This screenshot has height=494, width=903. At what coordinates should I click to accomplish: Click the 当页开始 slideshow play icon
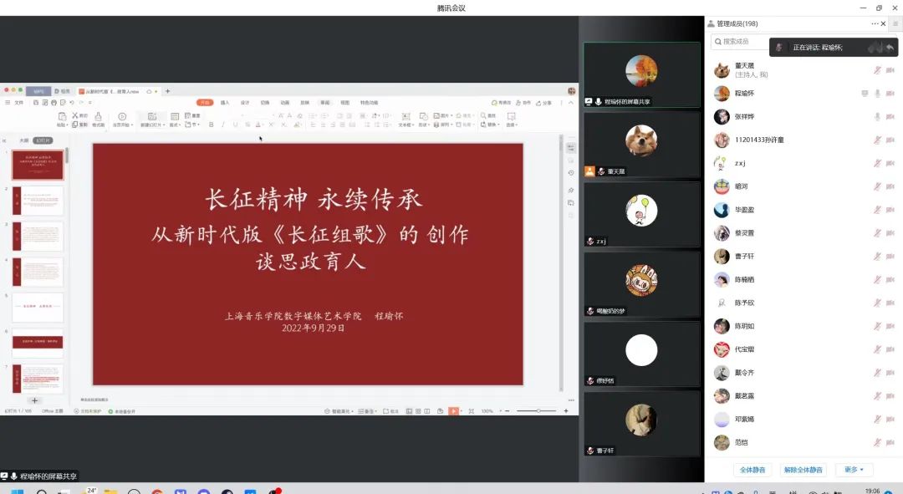coord(122,117)
